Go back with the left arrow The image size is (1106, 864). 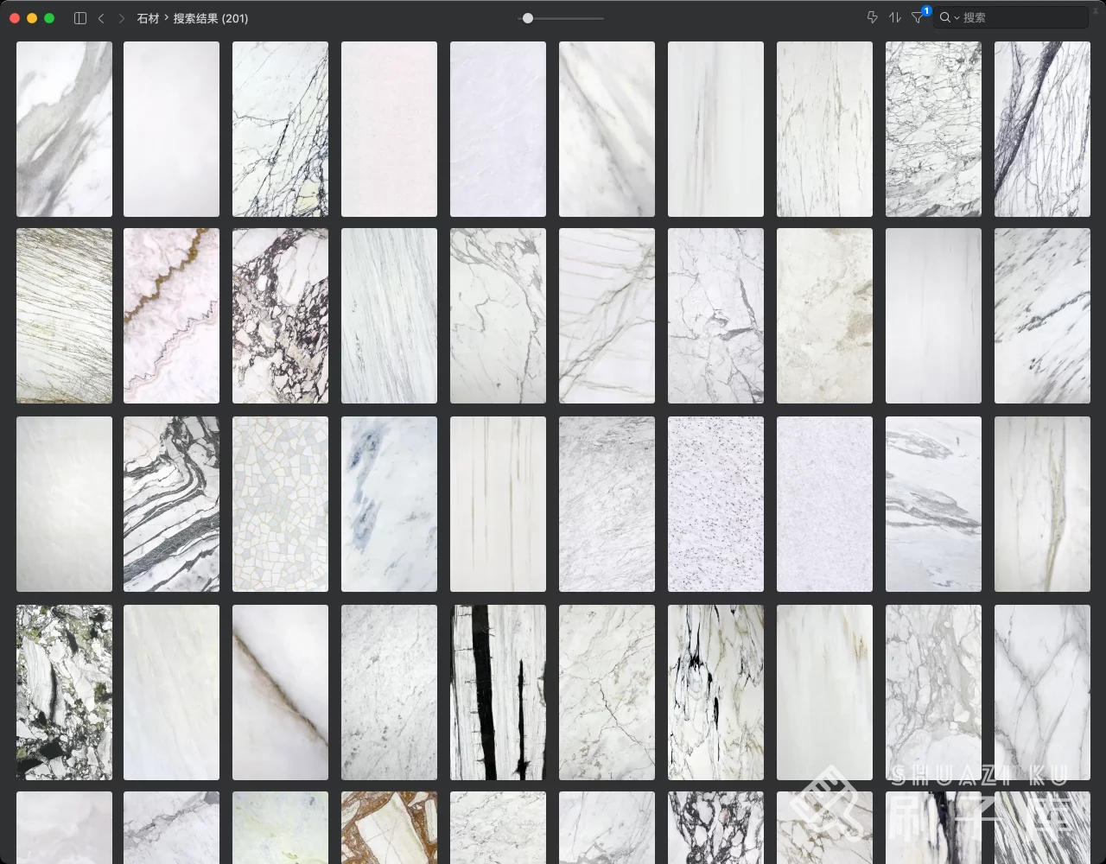click(101, 18)
